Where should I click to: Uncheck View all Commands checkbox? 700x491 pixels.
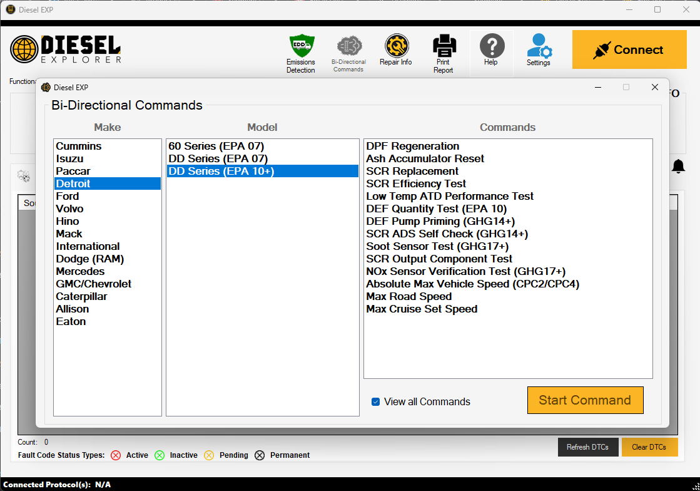(376, 401)
